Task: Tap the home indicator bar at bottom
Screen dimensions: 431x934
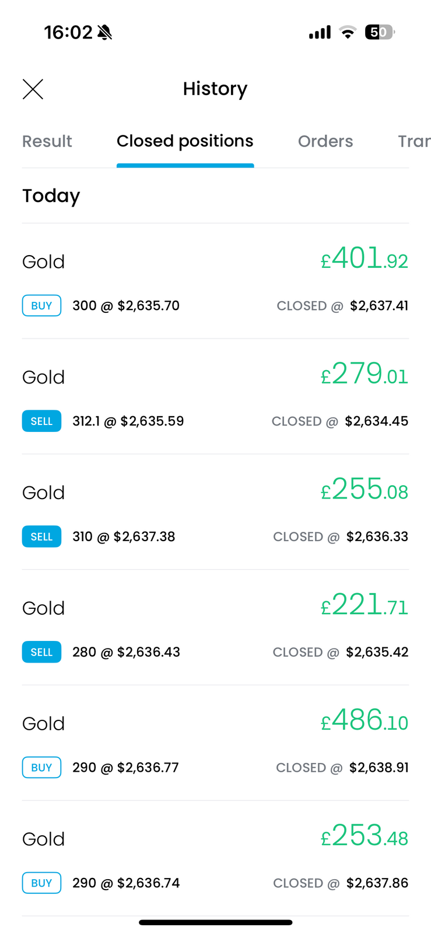Action: 215,922
